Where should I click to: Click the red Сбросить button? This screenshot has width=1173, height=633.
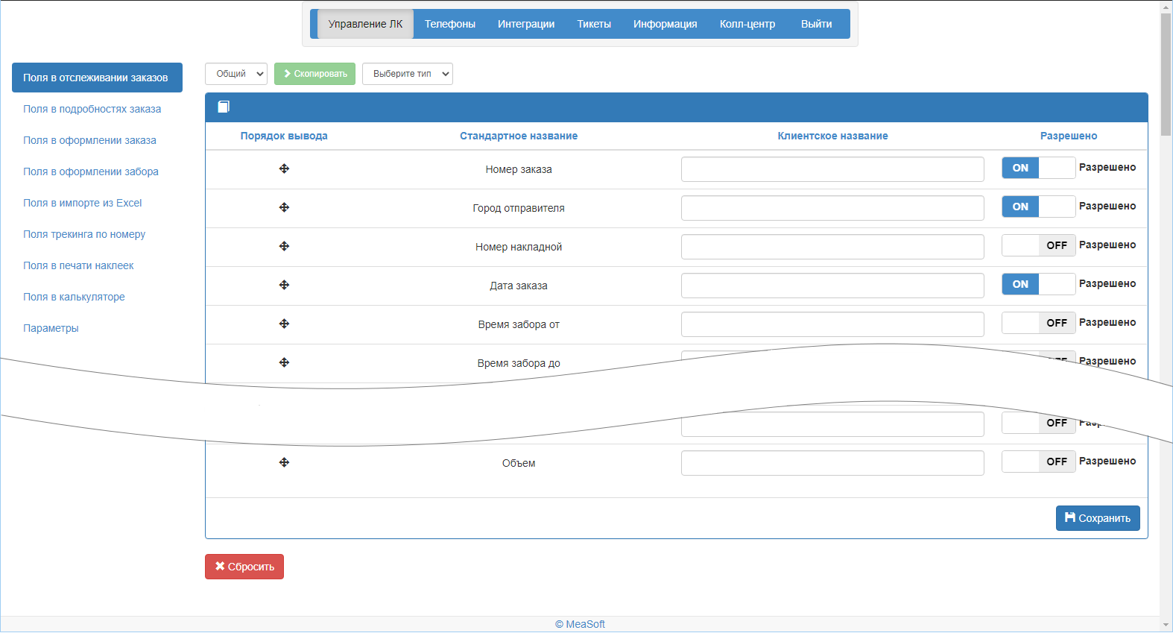(244, 567)
